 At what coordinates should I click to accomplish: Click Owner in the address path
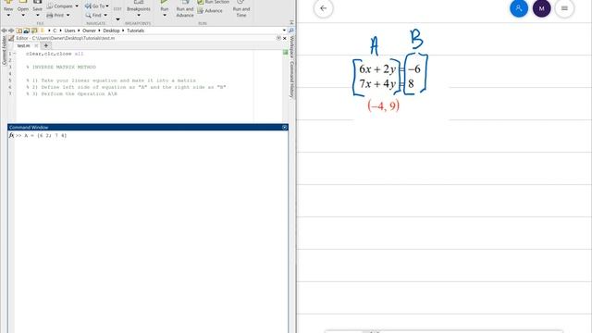click(x=89, y=31)
